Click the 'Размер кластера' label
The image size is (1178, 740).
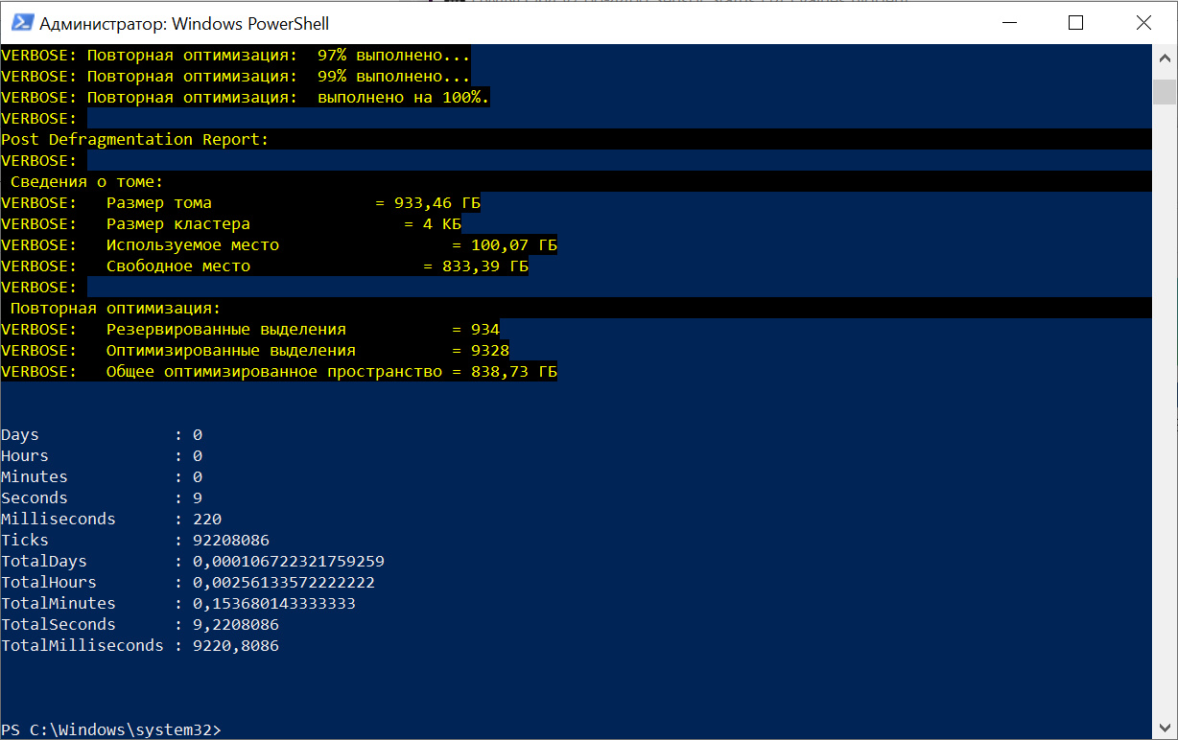[178, 224]
